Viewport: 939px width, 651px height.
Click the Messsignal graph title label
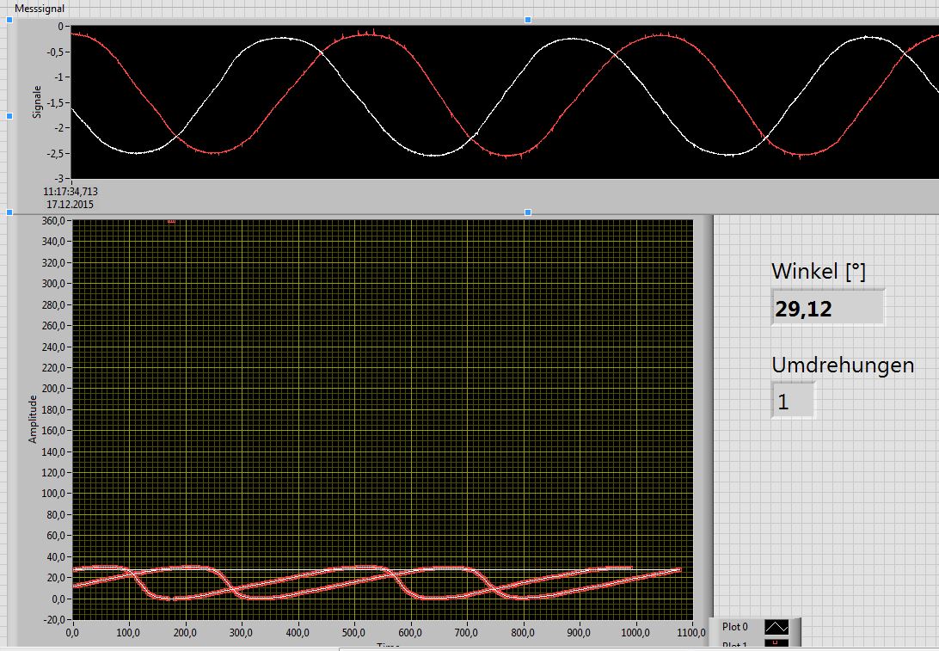[40, 8]
